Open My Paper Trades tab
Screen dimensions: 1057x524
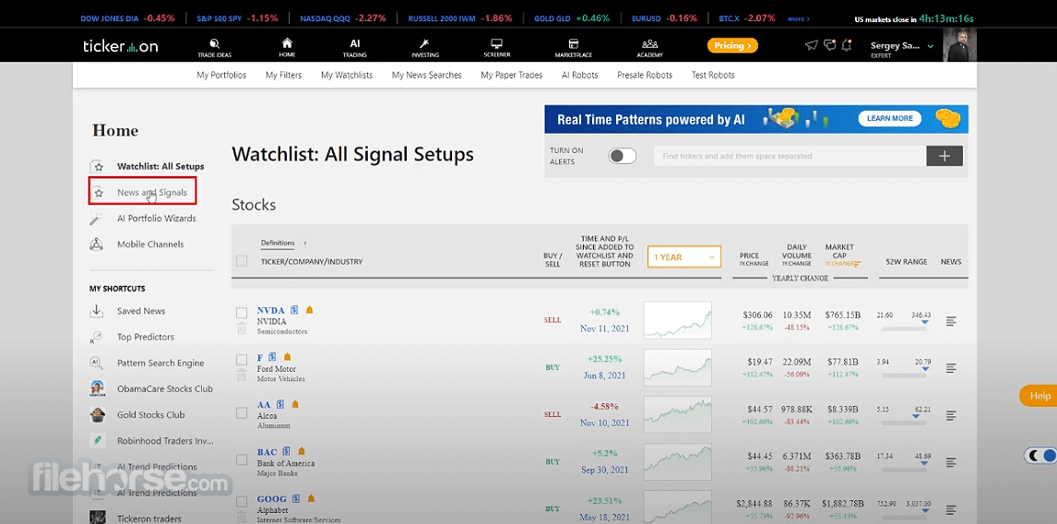[512, 75]
